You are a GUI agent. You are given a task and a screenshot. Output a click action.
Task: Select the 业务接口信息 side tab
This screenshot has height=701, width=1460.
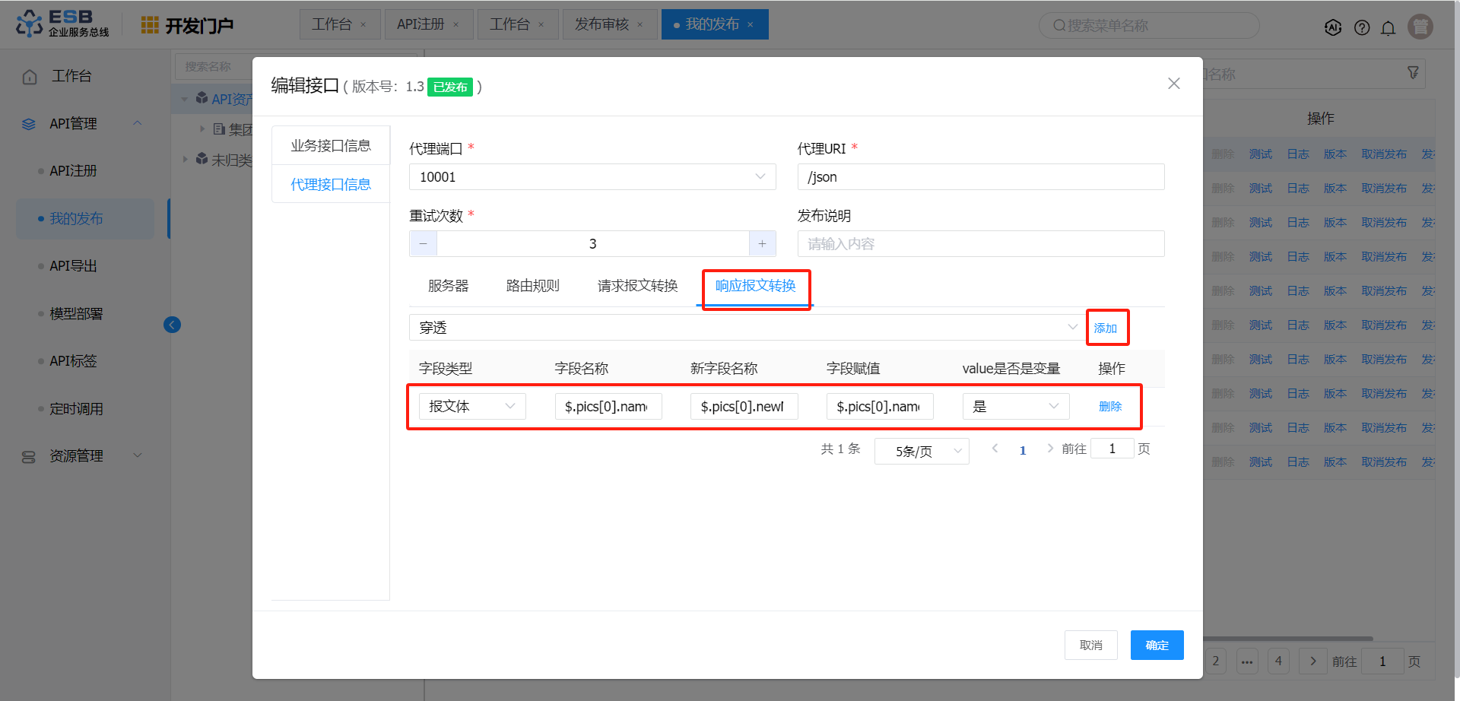pyautogui.click(x=331, y=146)
